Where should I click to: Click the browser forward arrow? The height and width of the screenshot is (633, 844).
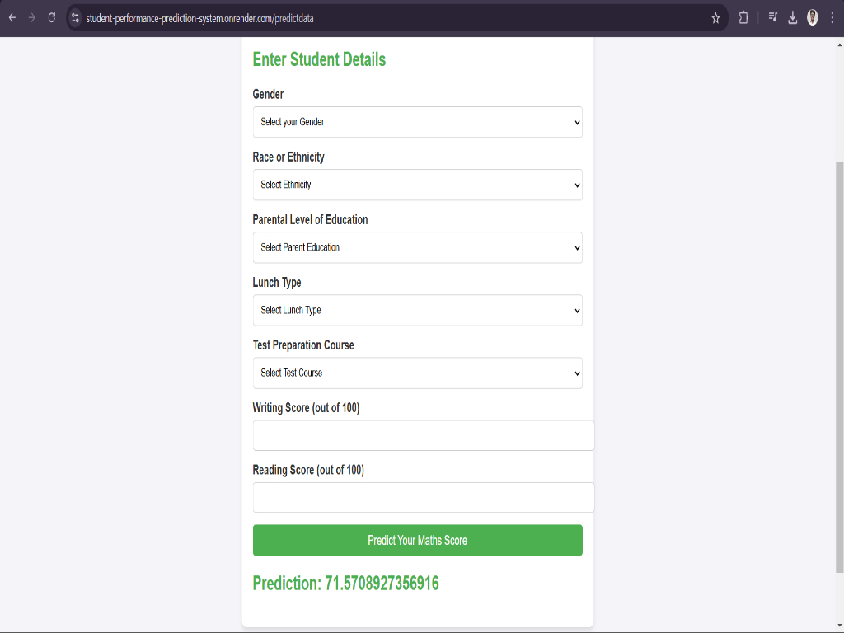click(x=32, y=18)
